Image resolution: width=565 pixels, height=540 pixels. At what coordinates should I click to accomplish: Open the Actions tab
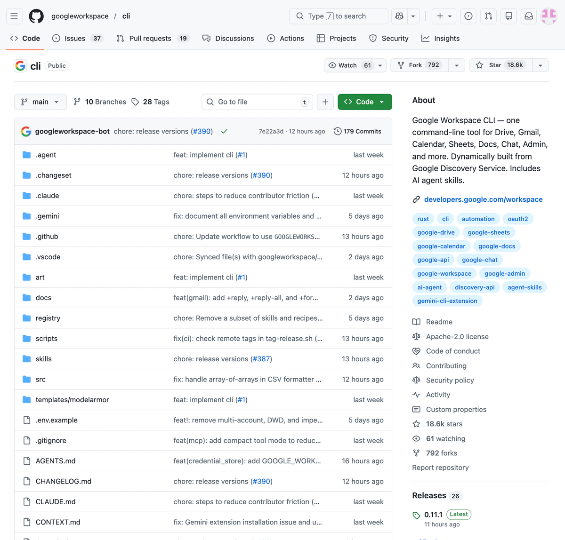pyautogui.click(x=286, y=39)
